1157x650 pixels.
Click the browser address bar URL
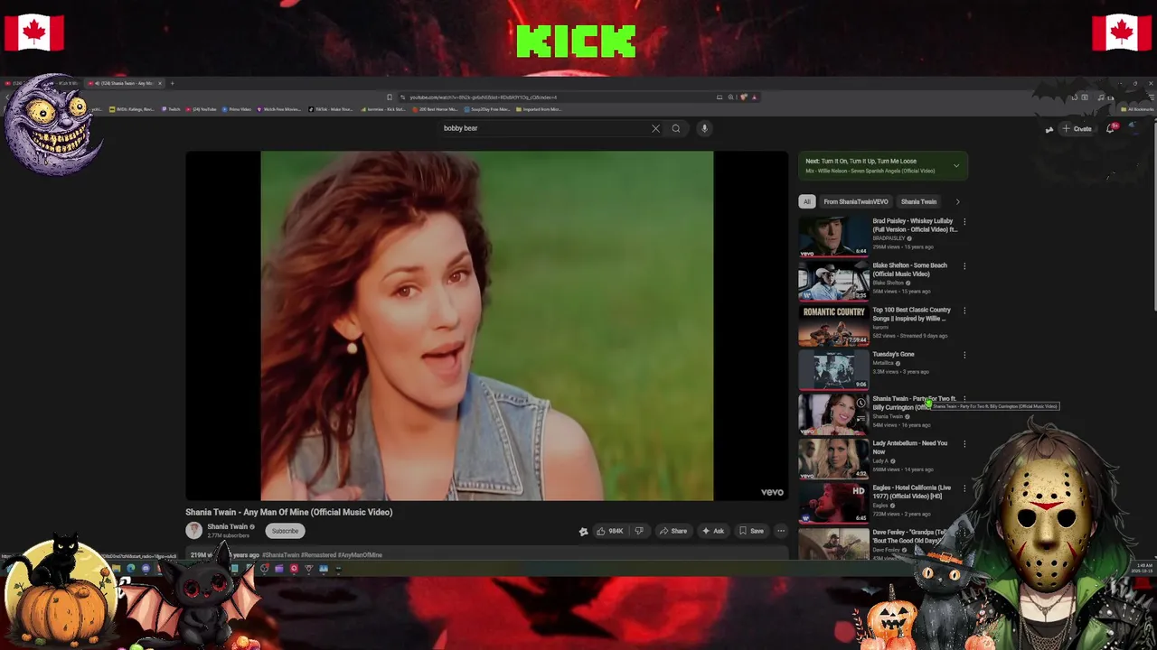pyautogui.click(x=483, y=97)
